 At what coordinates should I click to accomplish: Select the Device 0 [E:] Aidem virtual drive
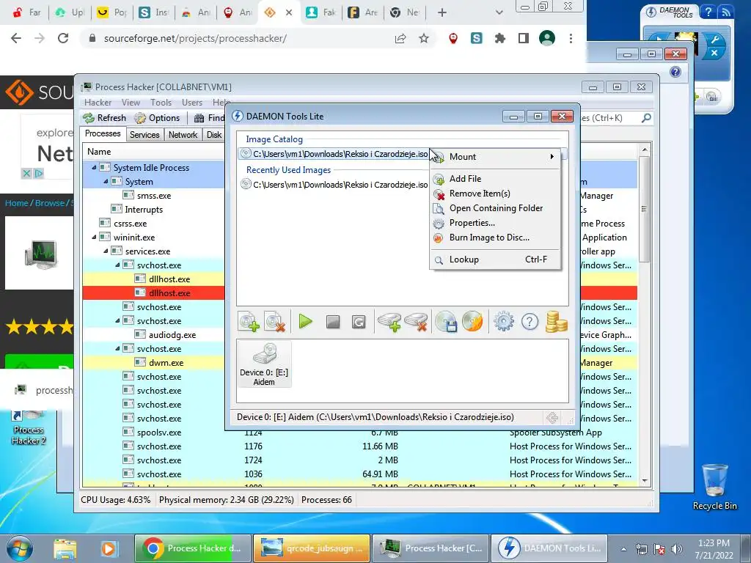point(264,364)
